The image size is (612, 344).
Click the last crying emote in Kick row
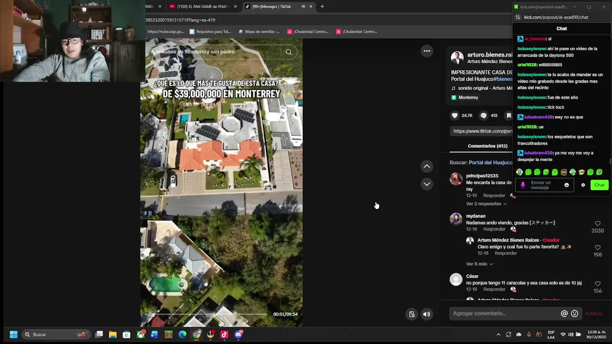point(599,172)
